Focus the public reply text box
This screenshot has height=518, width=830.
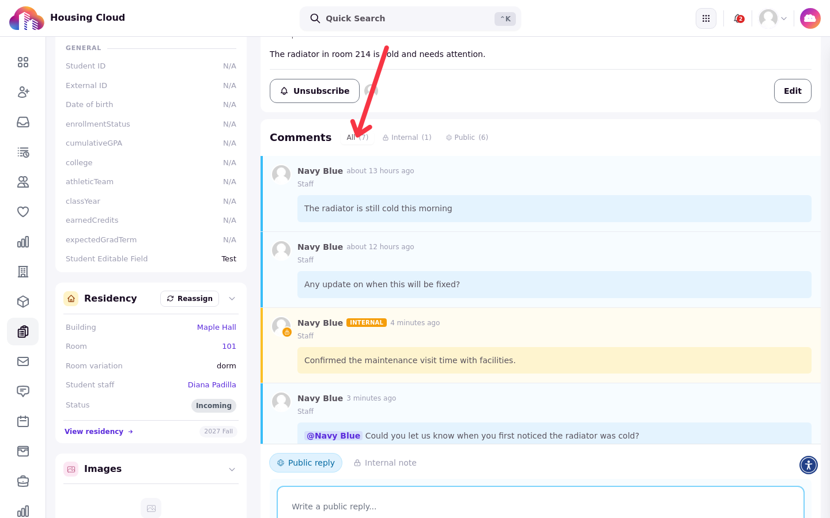coord(541,506)
